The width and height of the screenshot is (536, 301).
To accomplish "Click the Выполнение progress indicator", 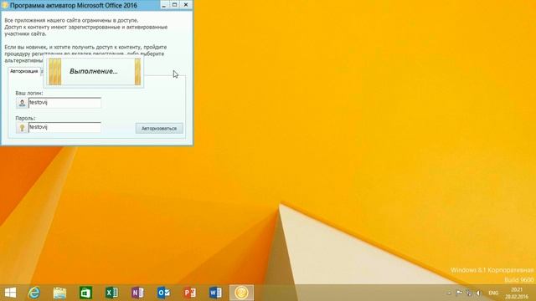I will point(94,71).
